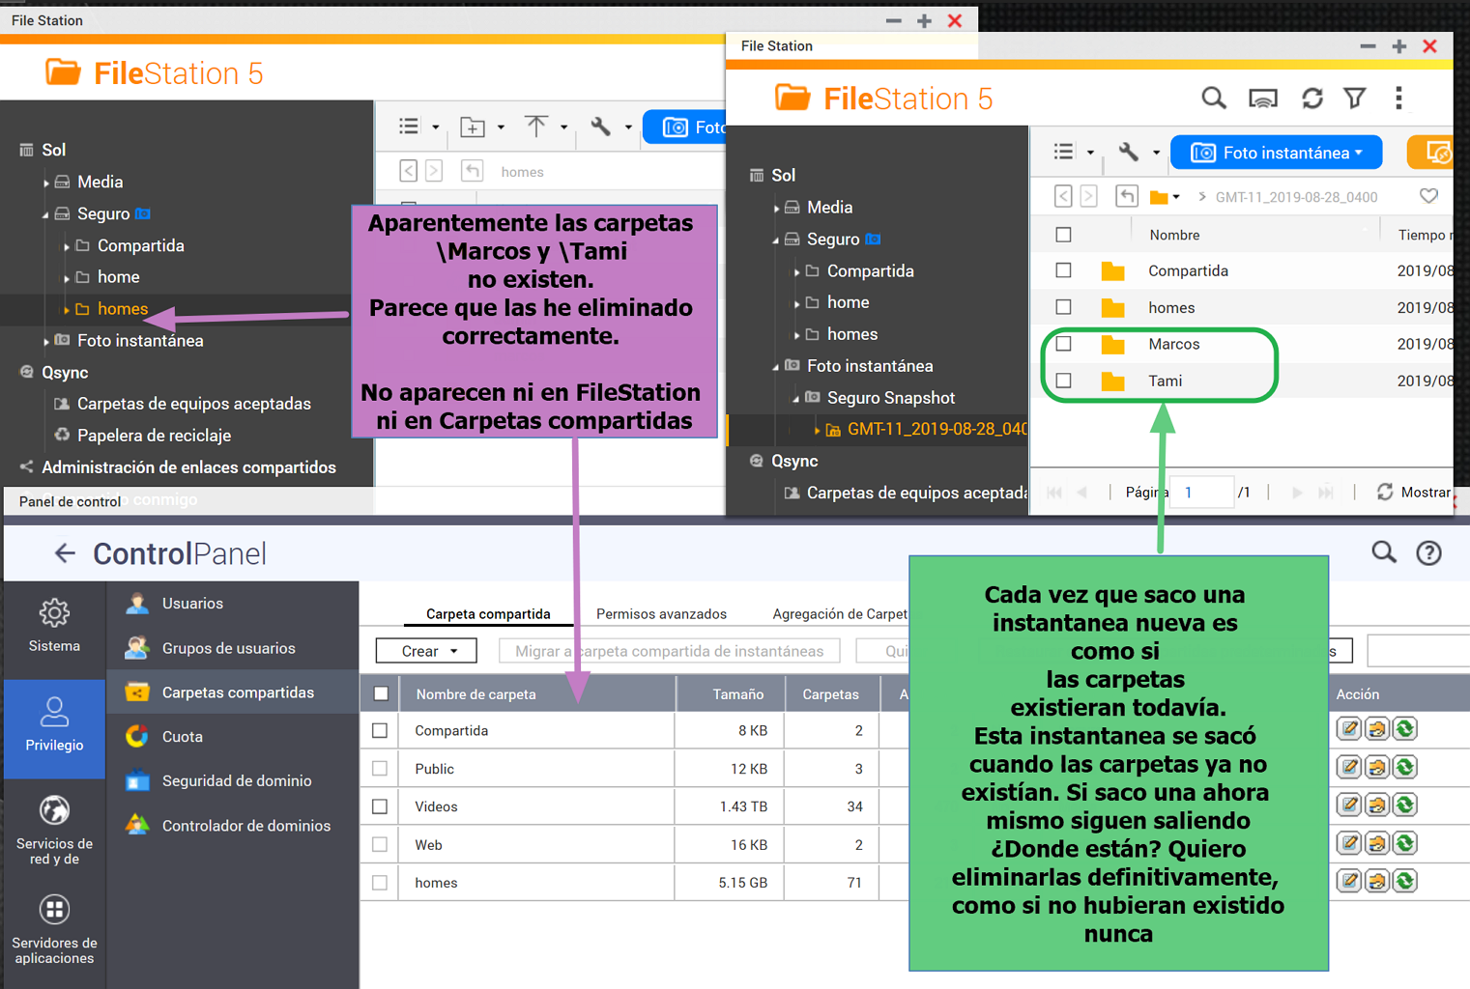Click the Mostrar button in pagination bar
Viewport: 1470px width, 989px height.
click(x=1414, y=493)
